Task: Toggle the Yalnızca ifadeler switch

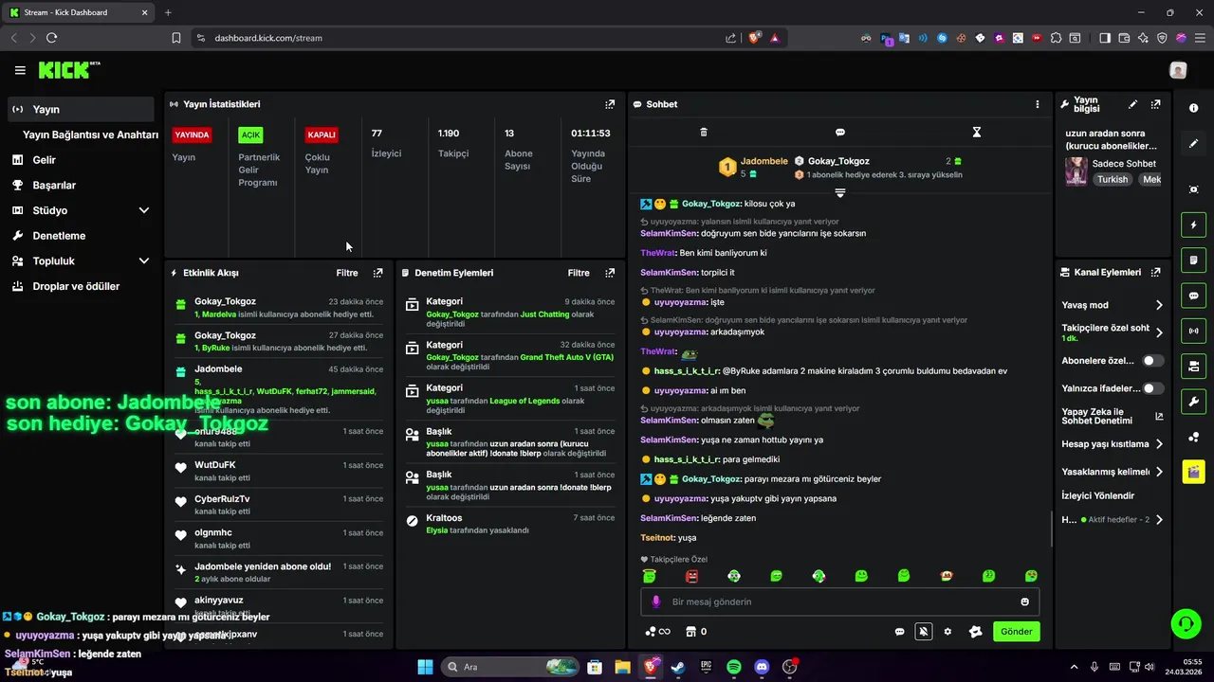Action: point(1152,388)
